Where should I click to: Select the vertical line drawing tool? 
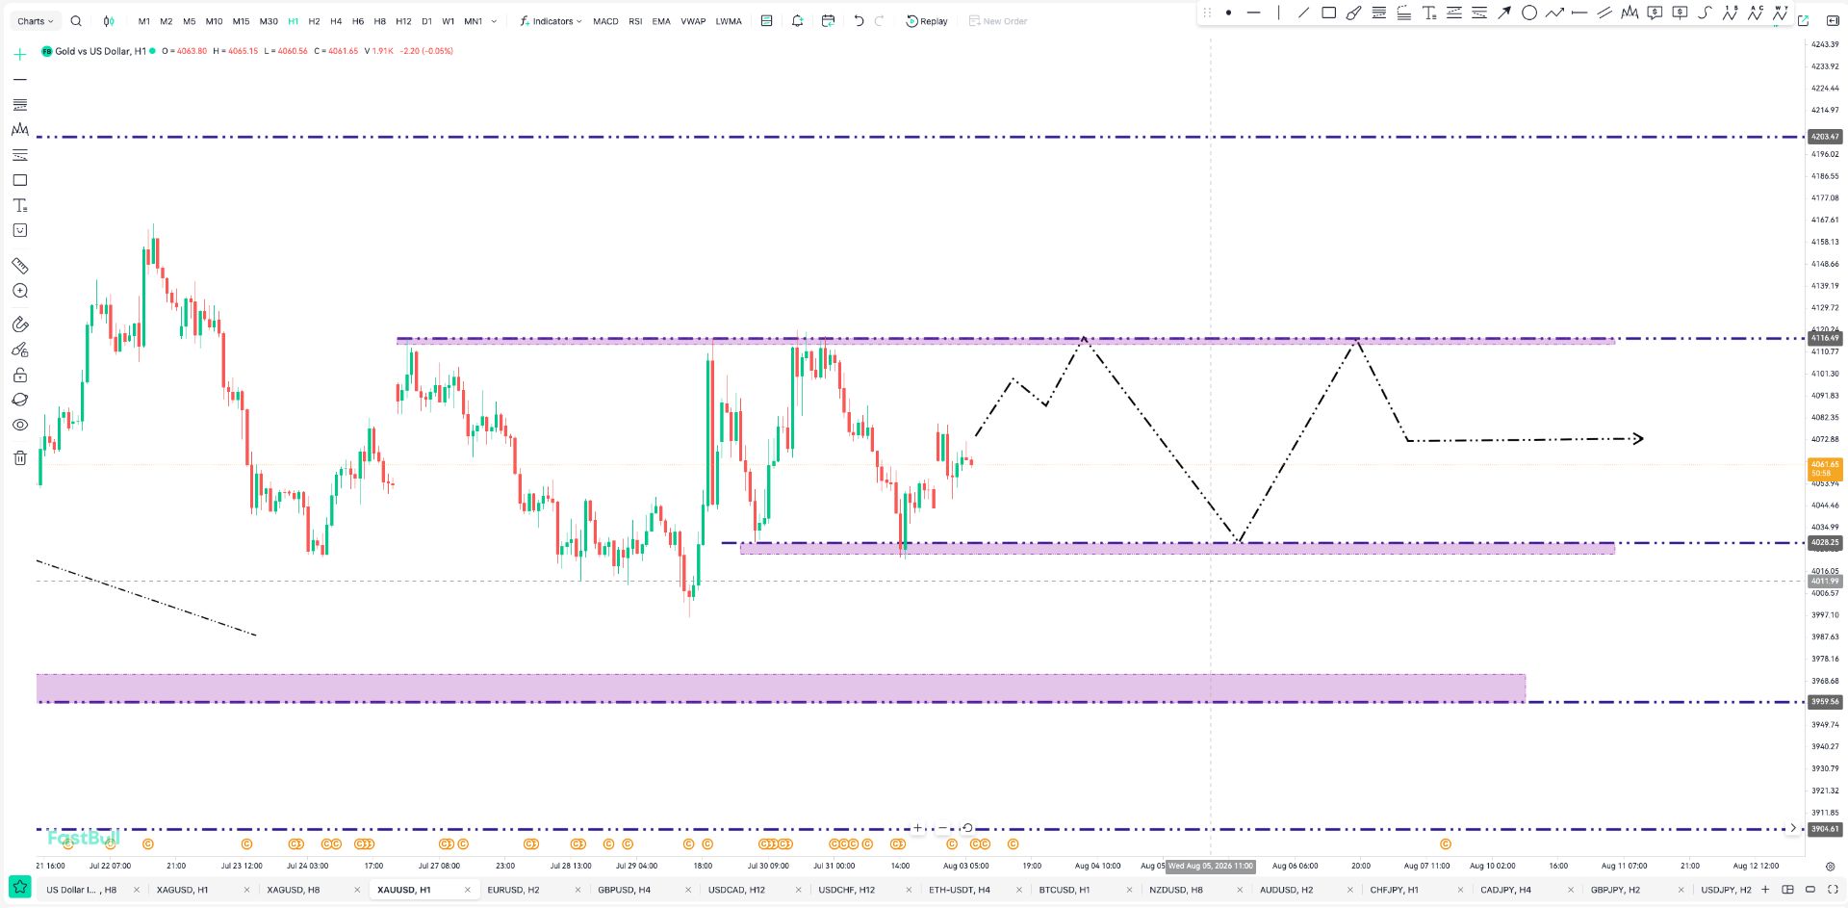point(1278,13)
